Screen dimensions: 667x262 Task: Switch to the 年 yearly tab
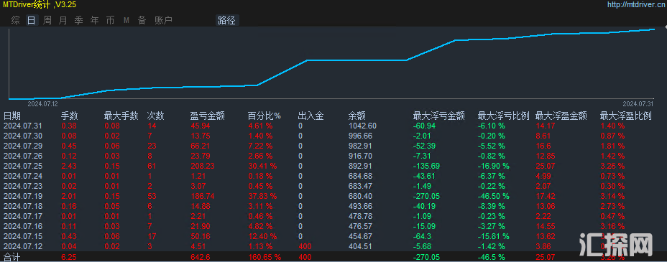tap(94, 20)
